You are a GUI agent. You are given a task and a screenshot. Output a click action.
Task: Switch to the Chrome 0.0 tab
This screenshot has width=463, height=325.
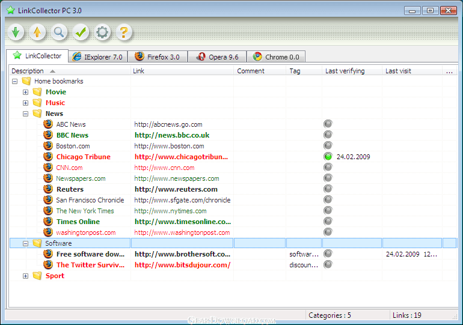[276, 56]
